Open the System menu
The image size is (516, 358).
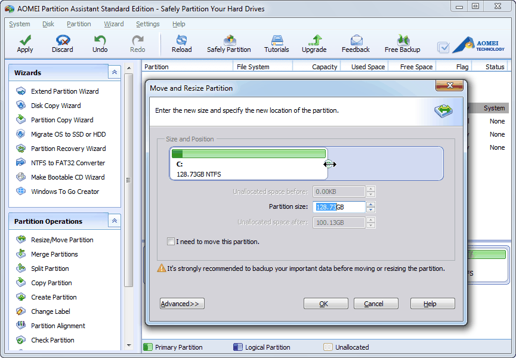tap(20, 24)
